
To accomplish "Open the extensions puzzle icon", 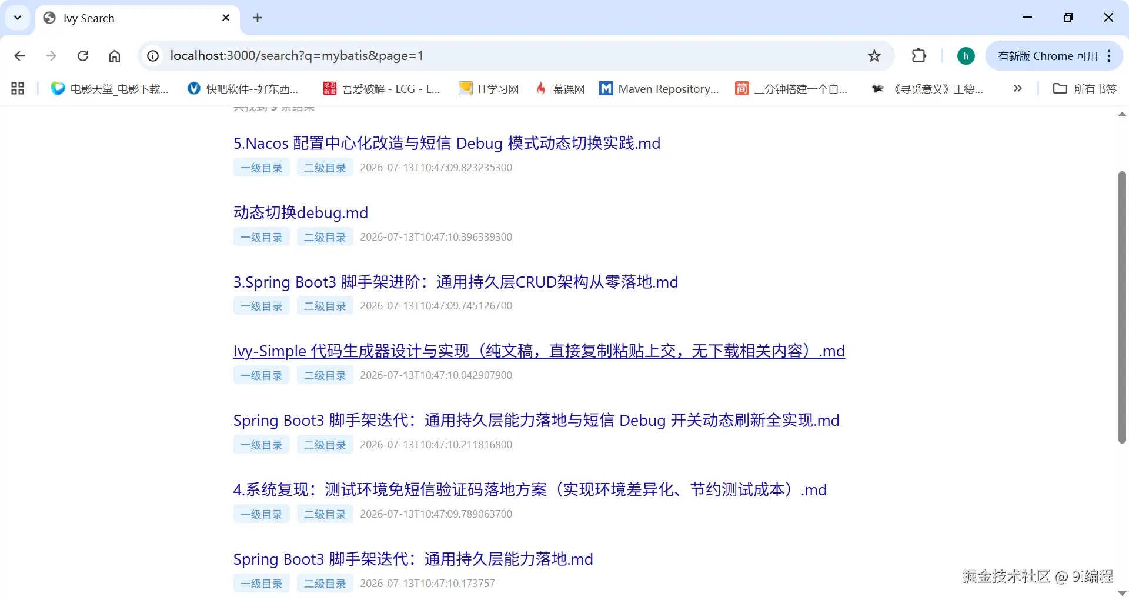I will 919,56.
